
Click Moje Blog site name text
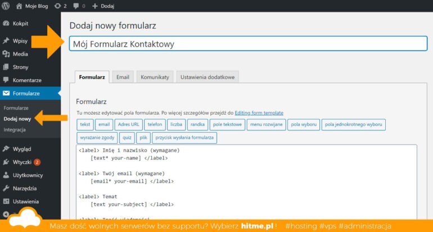click(37, 6)
